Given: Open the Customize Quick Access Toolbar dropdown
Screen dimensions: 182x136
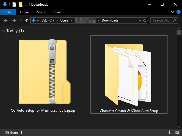Looking at the screenshot, I should (x=26, y=5).
